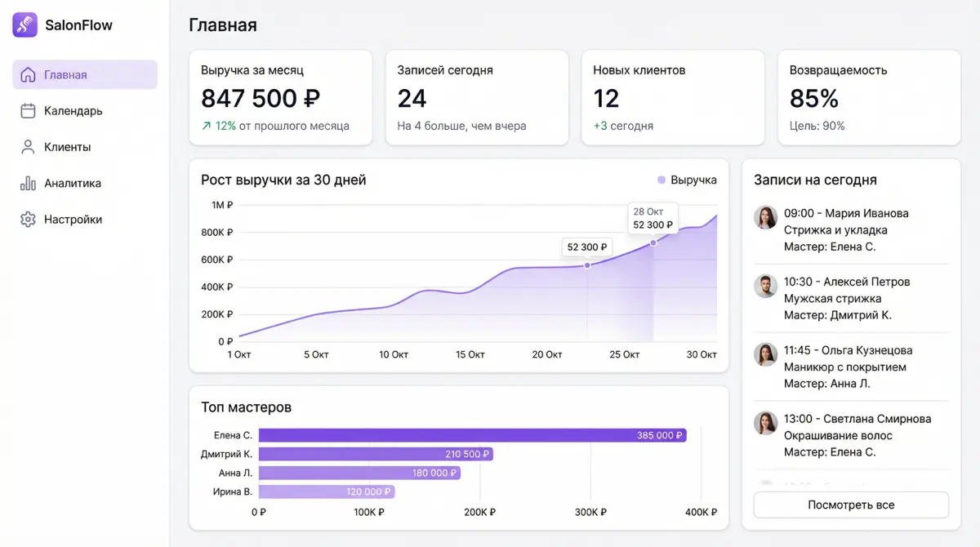Open the 13:00 Светлана Смирнова appointment
Image resolution: width=980 pixels, height=547 pixels.
coord(851,435)
